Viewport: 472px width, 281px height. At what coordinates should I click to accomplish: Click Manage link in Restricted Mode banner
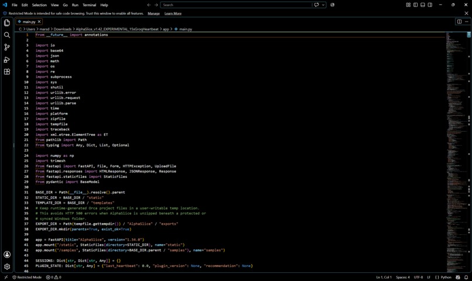click(153, 13)
